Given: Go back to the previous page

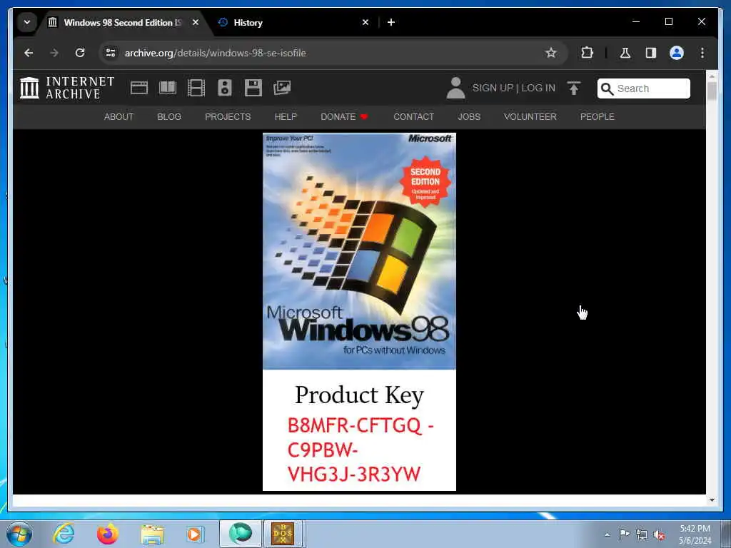Looking at the screenshot, I should pos(29,53).
